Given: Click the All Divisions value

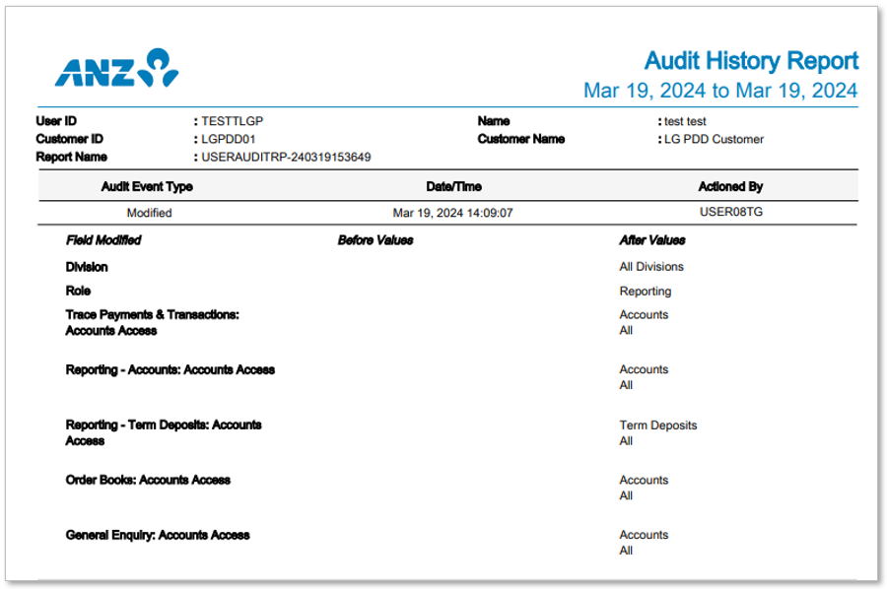Looking at the screenshot, I should pos(652,267).
